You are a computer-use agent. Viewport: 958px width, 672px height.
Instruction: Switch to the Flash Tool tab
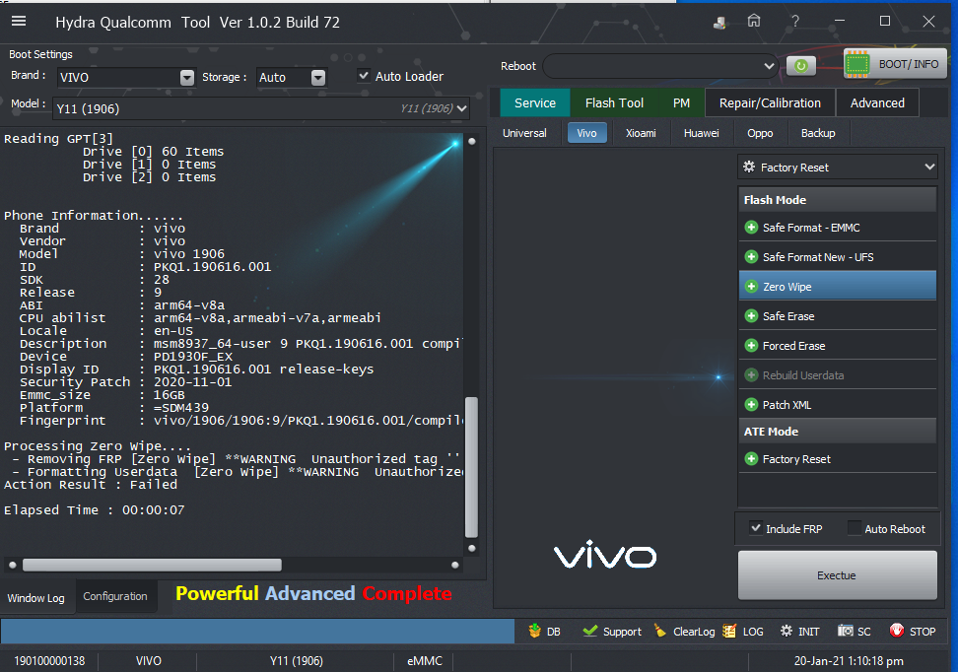click(614, 102)
